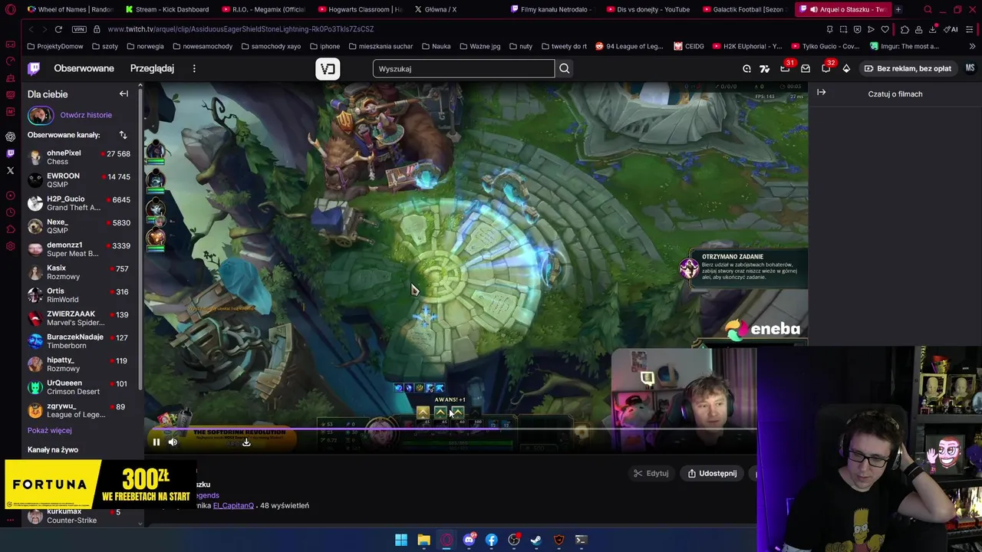Expand list with Pokaż więcej

click(49, 430)
